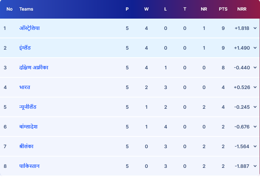The height and width of the screenshot is (181, 260).
Task: Expand the पाकिस्तान row chevron
Action: [x=255, y=166]
